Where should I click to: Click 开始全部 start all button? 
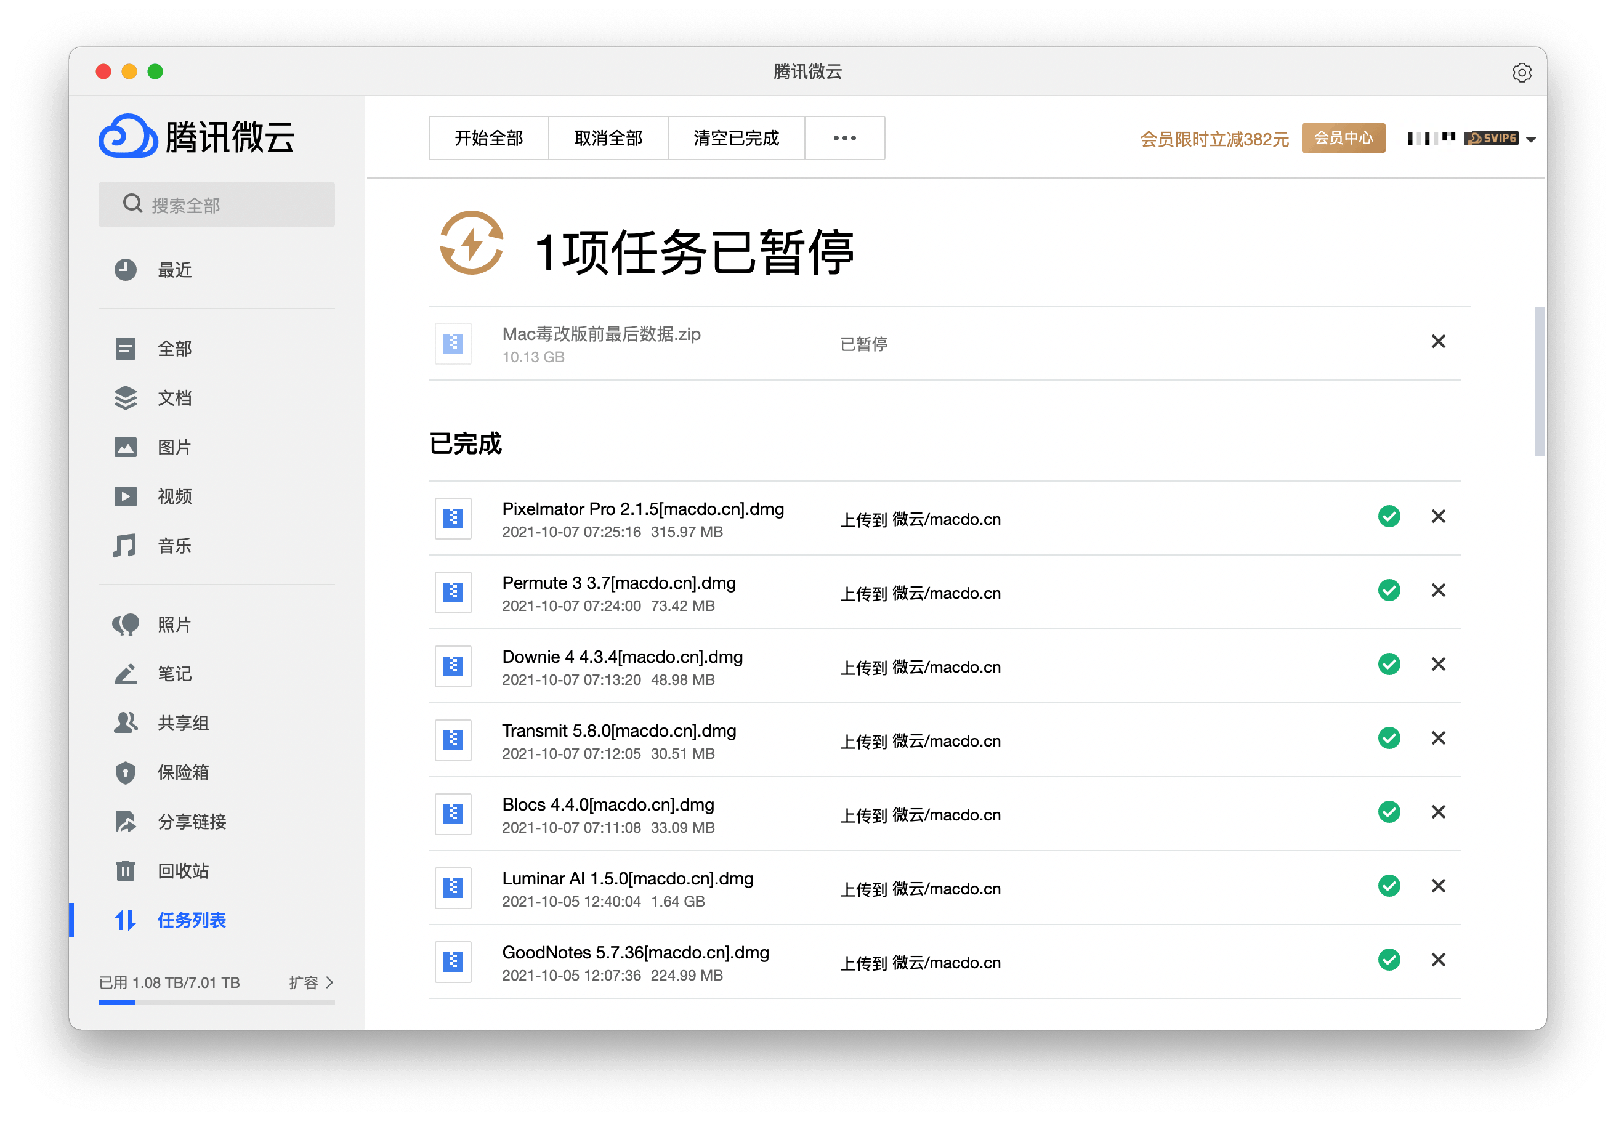[489, 139]
